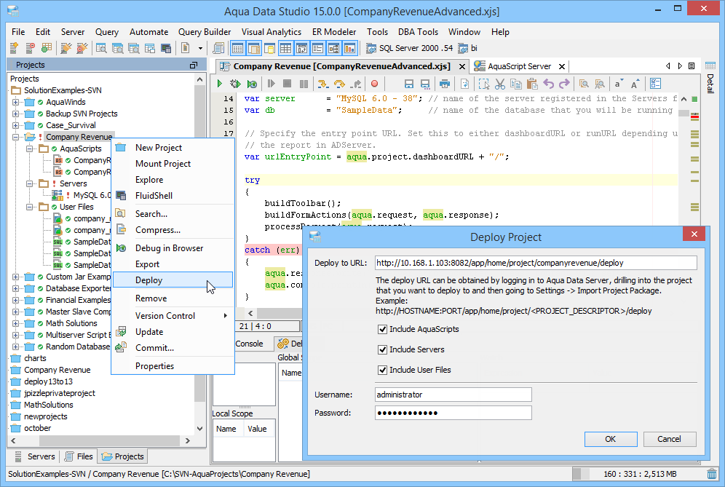Click the uppercase 'A' font-size icon

click(x=635, y=84)
